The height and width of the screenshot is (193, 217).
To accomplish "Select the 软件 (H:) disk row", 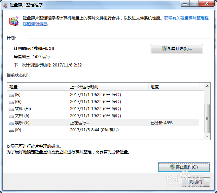I will click(103, 109).
